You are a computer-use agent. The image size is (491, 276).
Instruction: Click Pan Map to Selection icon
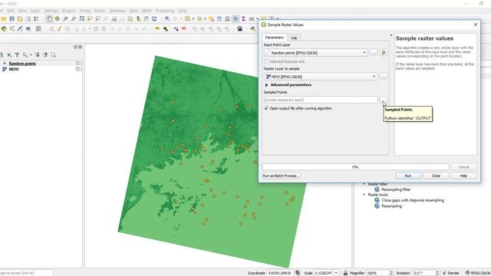[x=58, y=18]
